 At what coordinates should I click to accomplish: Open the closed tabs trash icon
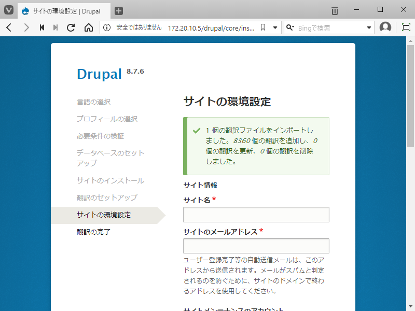335,11
